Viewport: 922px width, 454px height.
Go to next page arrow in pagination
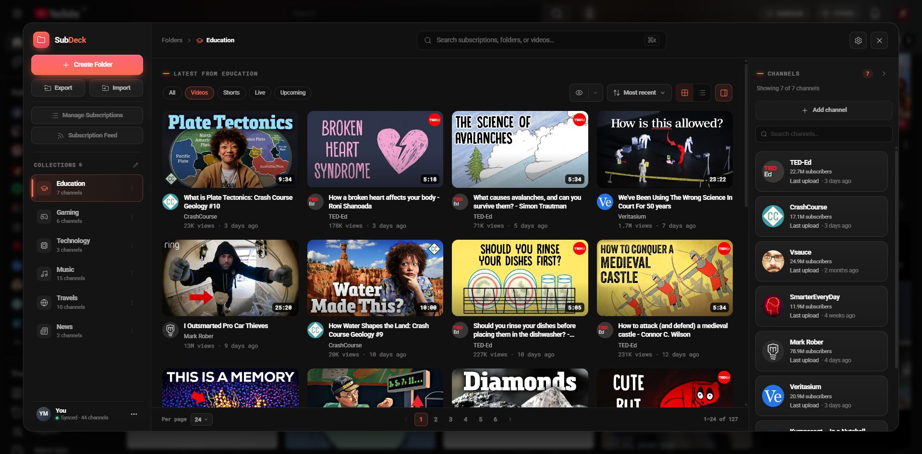pos(510,419)
